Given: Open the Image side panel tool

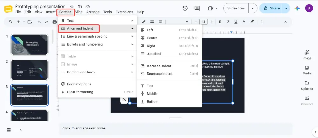Looking at the screenshot, I should click(307, 55).
